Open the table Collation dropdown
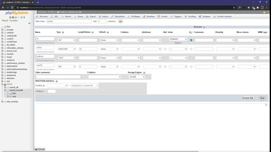The image size is (271, 152). point(105,77)
